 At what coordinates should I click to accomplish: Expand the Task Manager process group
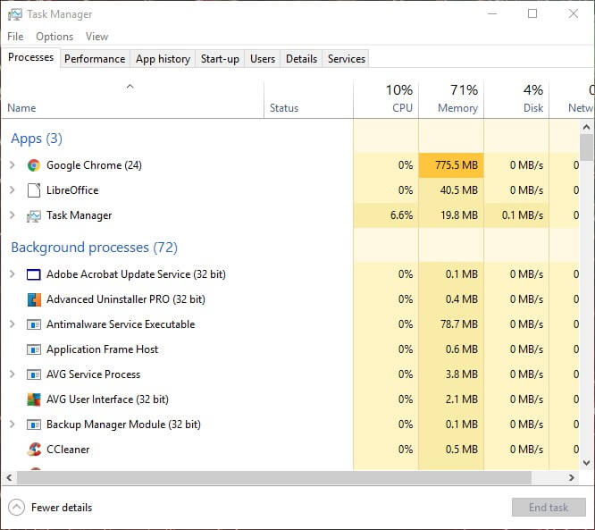[x=13, y=215]
